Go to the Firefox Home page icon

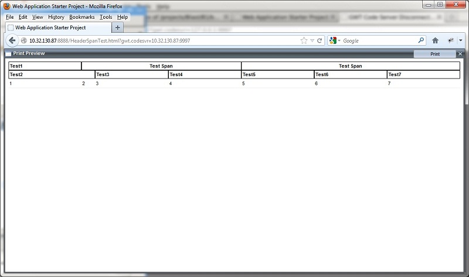pos(436,41)
